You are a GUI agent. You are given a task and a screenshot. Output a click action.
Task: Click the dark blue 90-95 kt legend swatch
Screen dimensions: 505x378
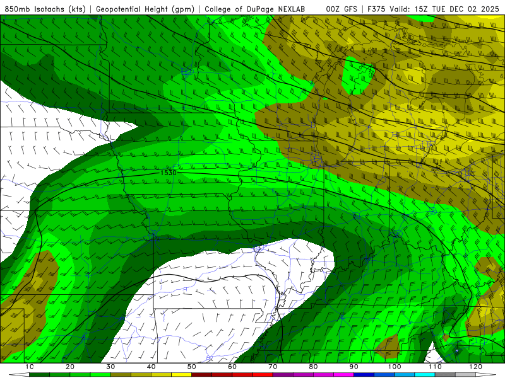[364, 375]
